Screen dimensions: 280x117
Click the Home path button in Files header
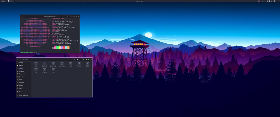tap(25, 59)
